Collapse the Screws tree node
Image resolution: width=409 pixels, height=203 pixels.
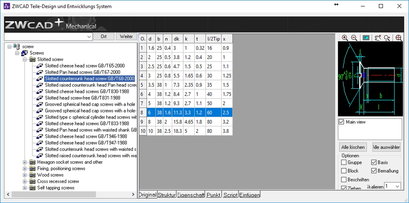pos(17,53)
